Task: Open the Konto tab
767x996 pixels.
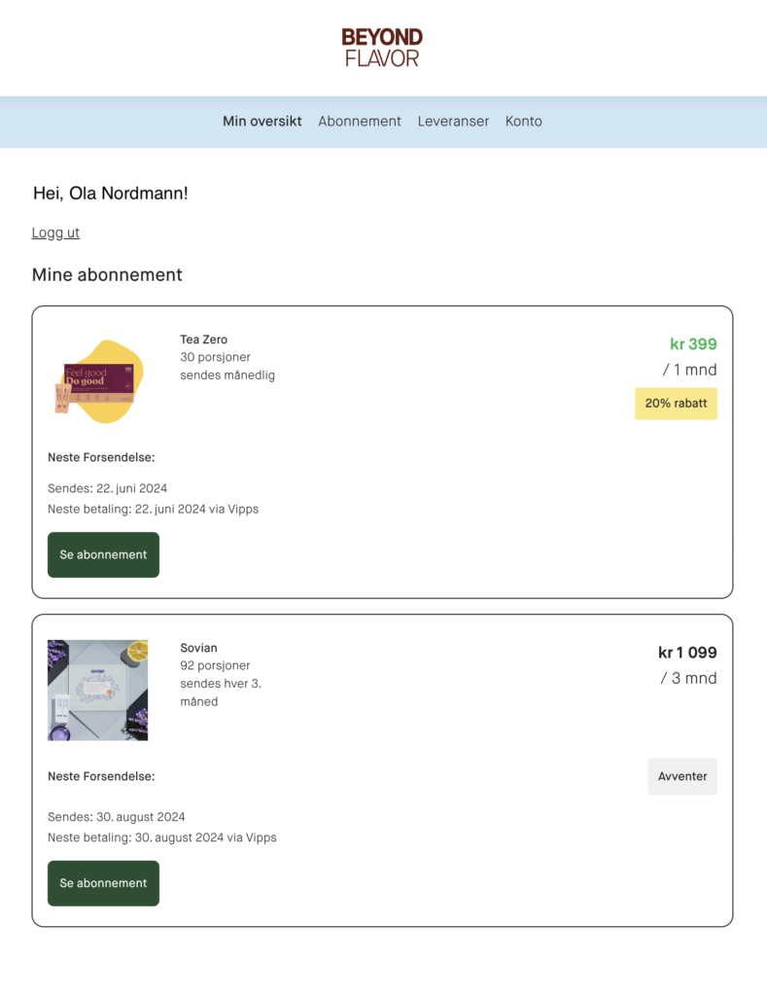Action: point(524,122)
